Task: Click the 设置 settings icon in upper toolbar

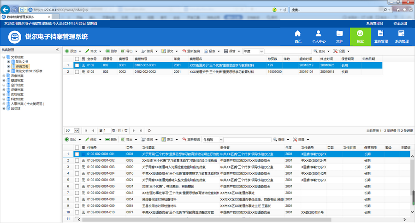Action: [x=335, y=51]
